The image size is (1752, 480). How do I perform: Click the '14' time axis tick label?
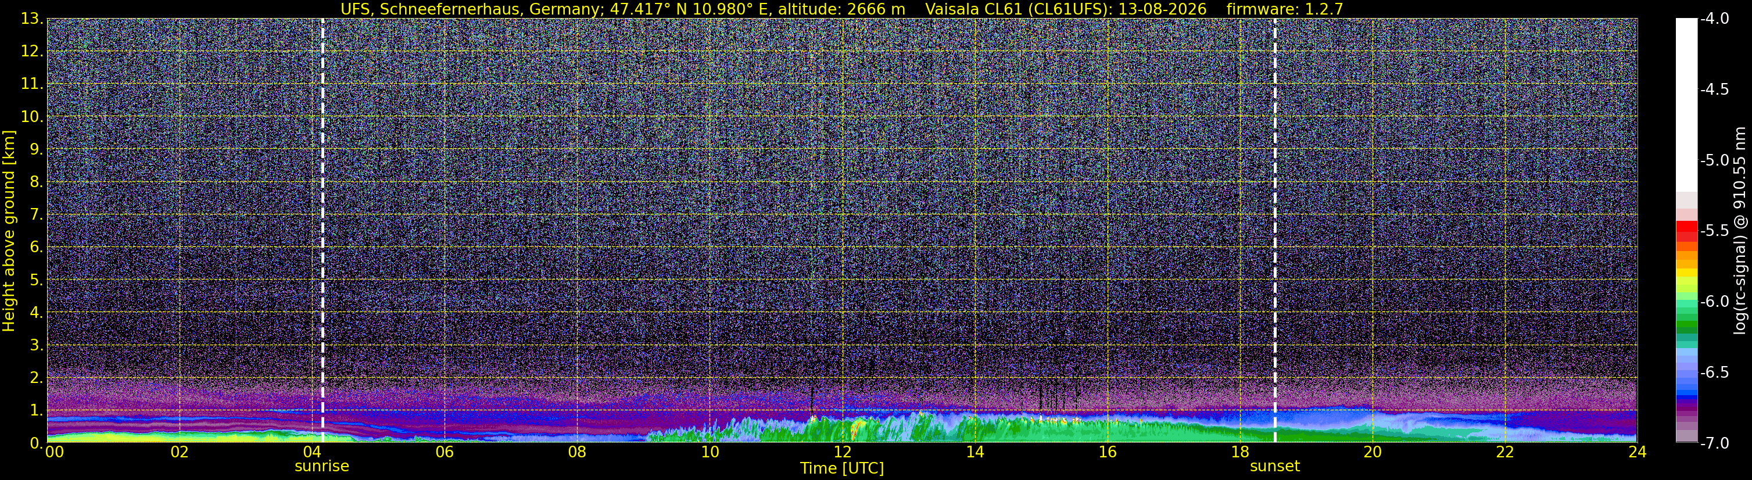(974, 452)
